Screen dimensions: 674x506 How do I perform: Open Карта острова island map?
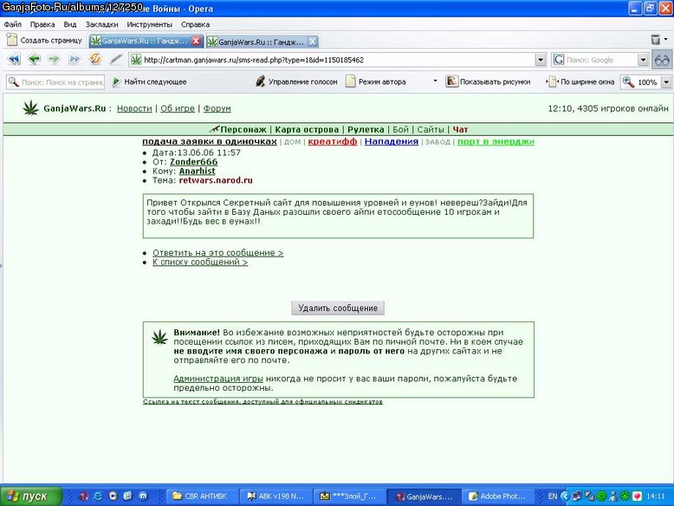point(307,129)
